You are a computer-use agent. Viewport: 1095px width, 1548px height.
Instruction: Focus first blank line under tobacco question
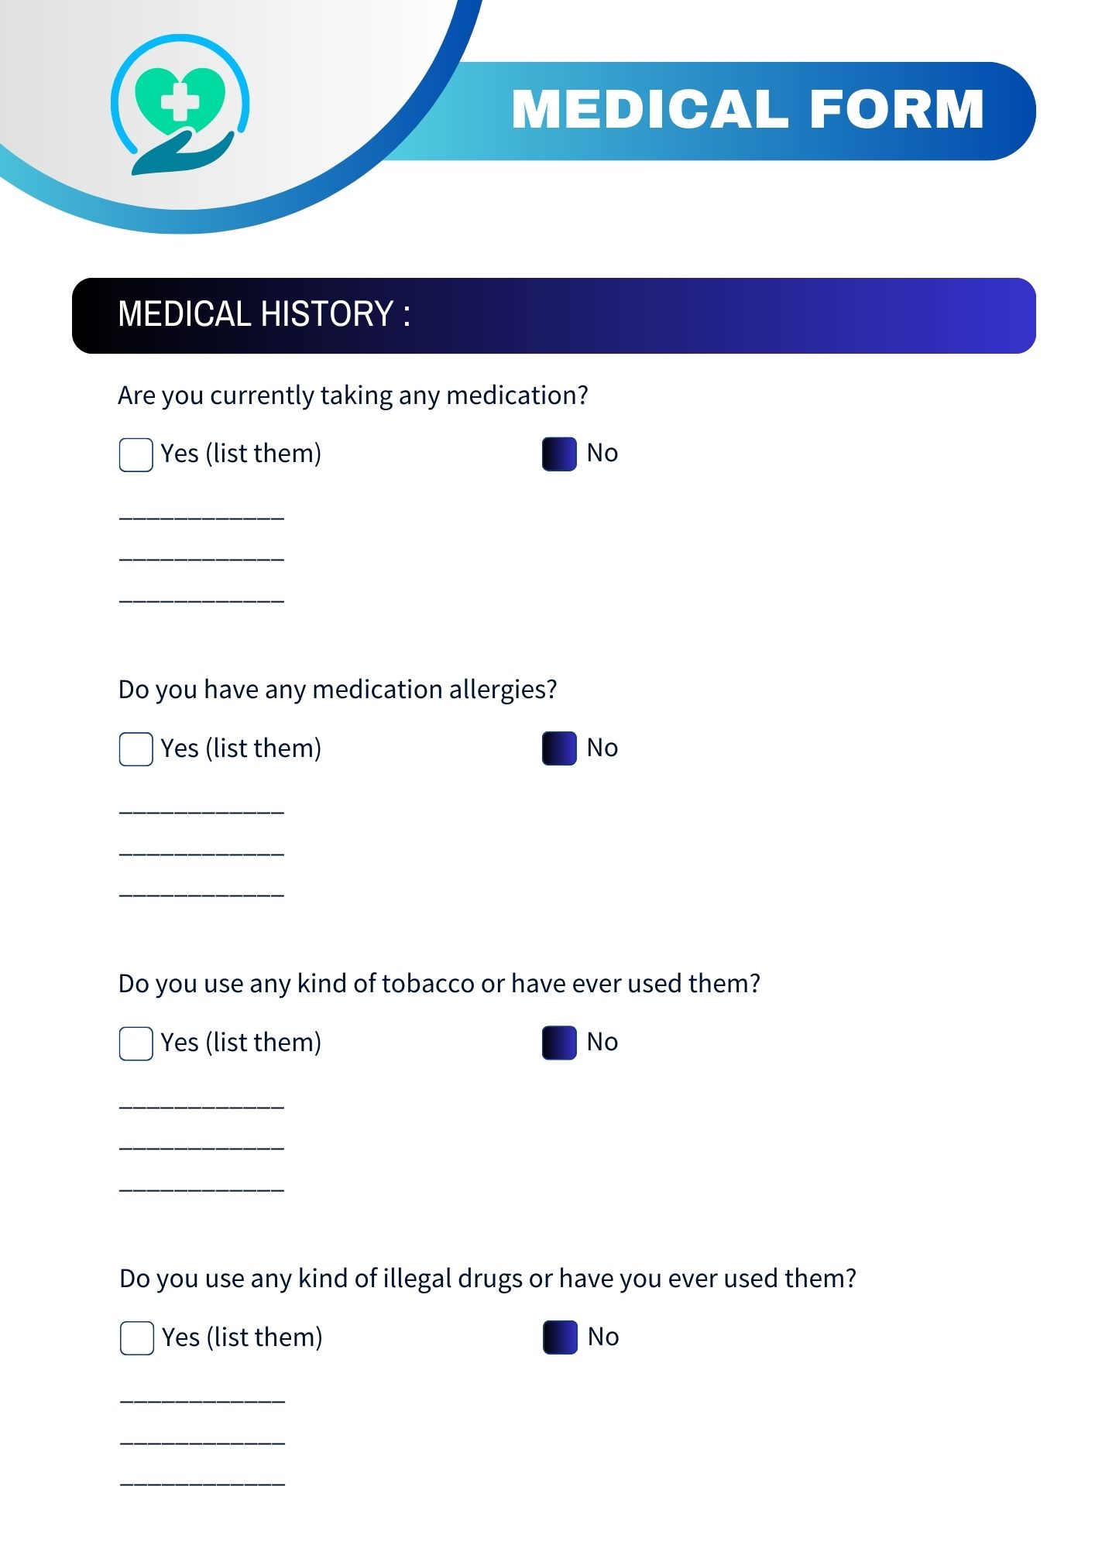[201, 1104]
